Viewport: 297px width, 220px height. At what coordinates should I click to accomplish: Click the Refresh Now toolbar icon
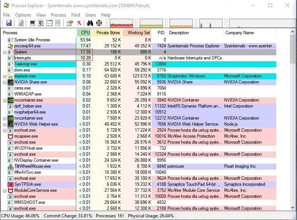(21, 23)
